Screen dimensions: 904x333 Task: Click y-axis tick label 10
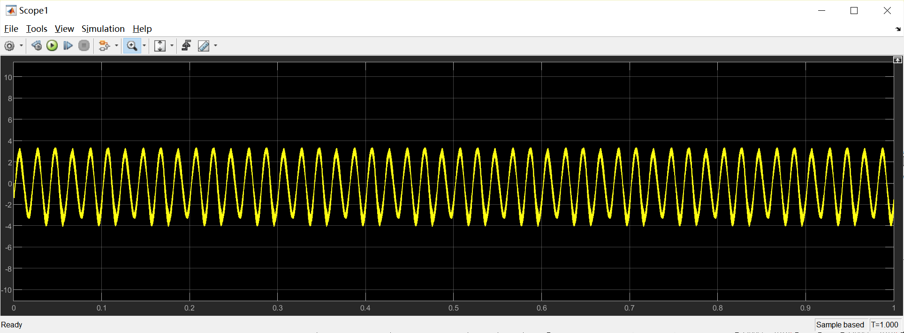coord(8,77)
